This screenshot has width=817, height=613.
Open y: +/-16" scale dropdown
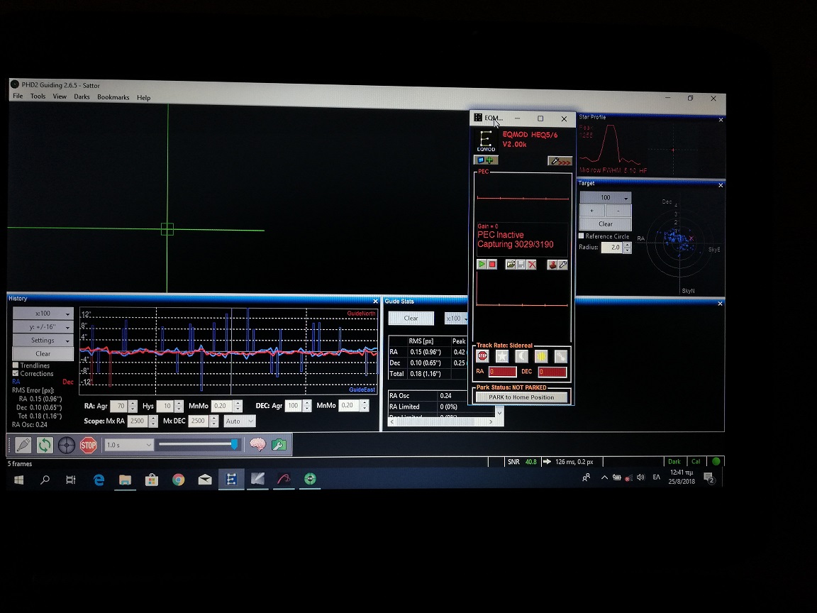[x=43, y=327]
